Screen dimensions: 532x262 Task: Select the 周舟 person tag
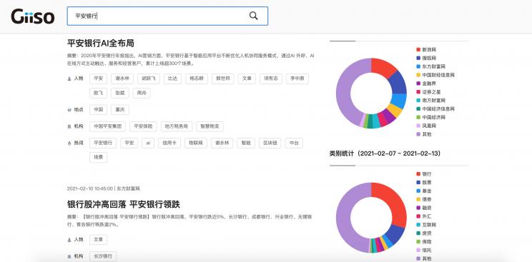coord(142,94)
